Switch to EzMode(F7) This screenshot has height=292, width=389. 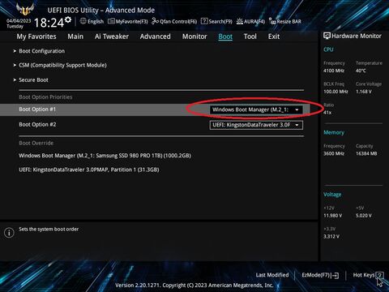click(320, 275)
